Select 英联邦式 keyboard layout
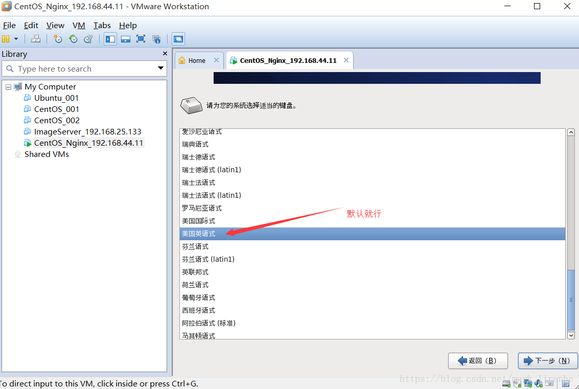The width and height of the screenshot is (579, 389). pyautogui.click(x=372, y=272)
